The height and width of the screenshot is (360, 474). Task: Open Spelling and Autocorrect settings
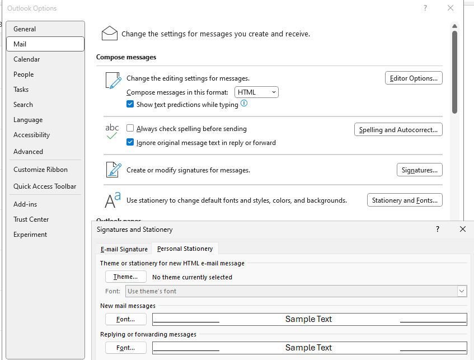click(398, 129)
